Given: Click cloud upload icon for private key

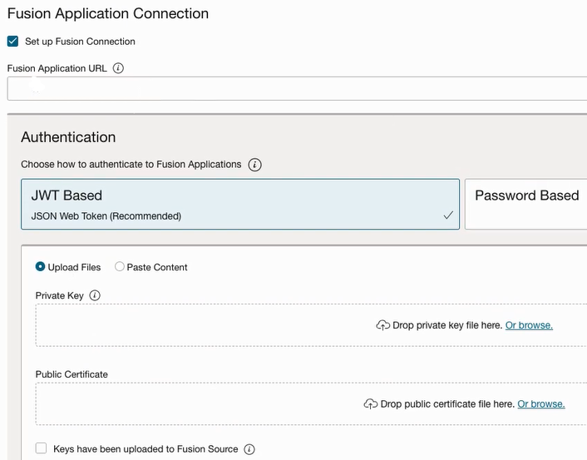Looking at the screenshot, I should pos(383,325).
